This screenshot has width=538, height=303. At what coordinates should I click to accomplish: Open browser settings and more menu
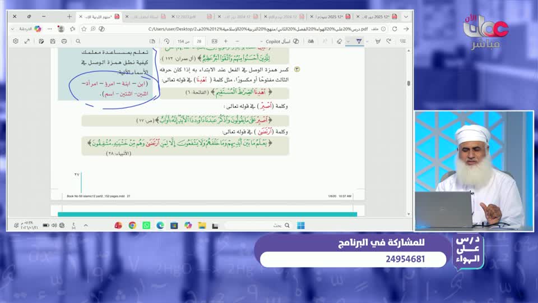click(x=50, y=29)
